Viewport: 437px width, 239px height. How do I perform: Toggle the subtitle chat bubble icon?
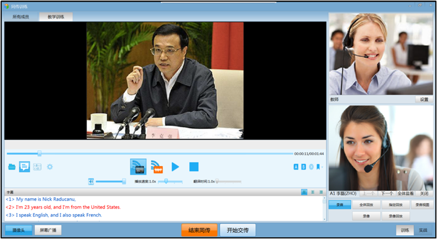[24, 167]
